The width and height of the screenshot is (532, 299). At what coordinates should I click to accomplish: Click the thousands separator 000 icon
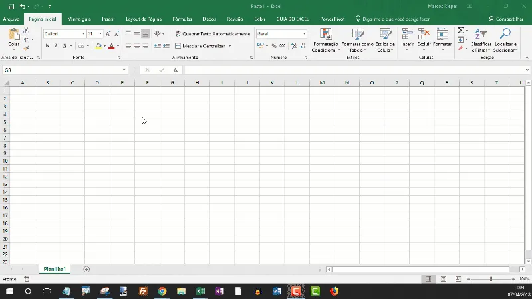click(x=282, y=45)
